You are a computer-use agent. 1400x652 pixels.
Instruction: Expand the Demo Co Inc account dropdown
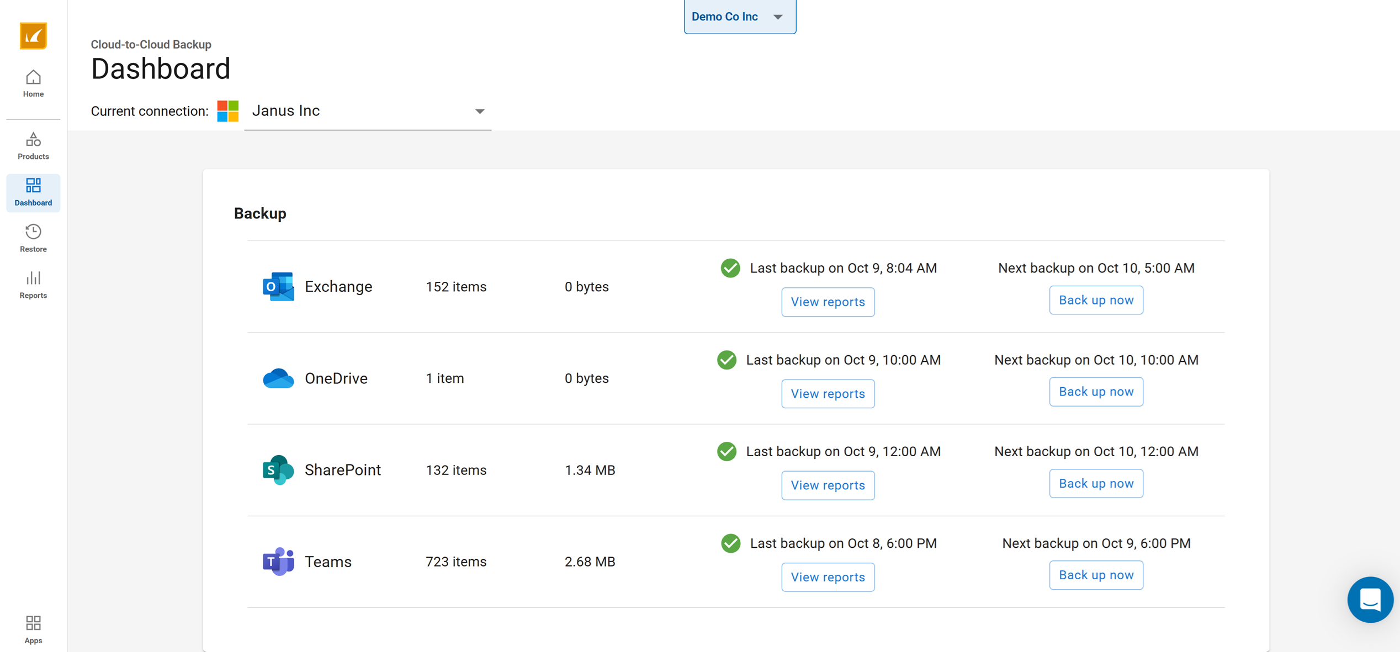coord(739,17)
